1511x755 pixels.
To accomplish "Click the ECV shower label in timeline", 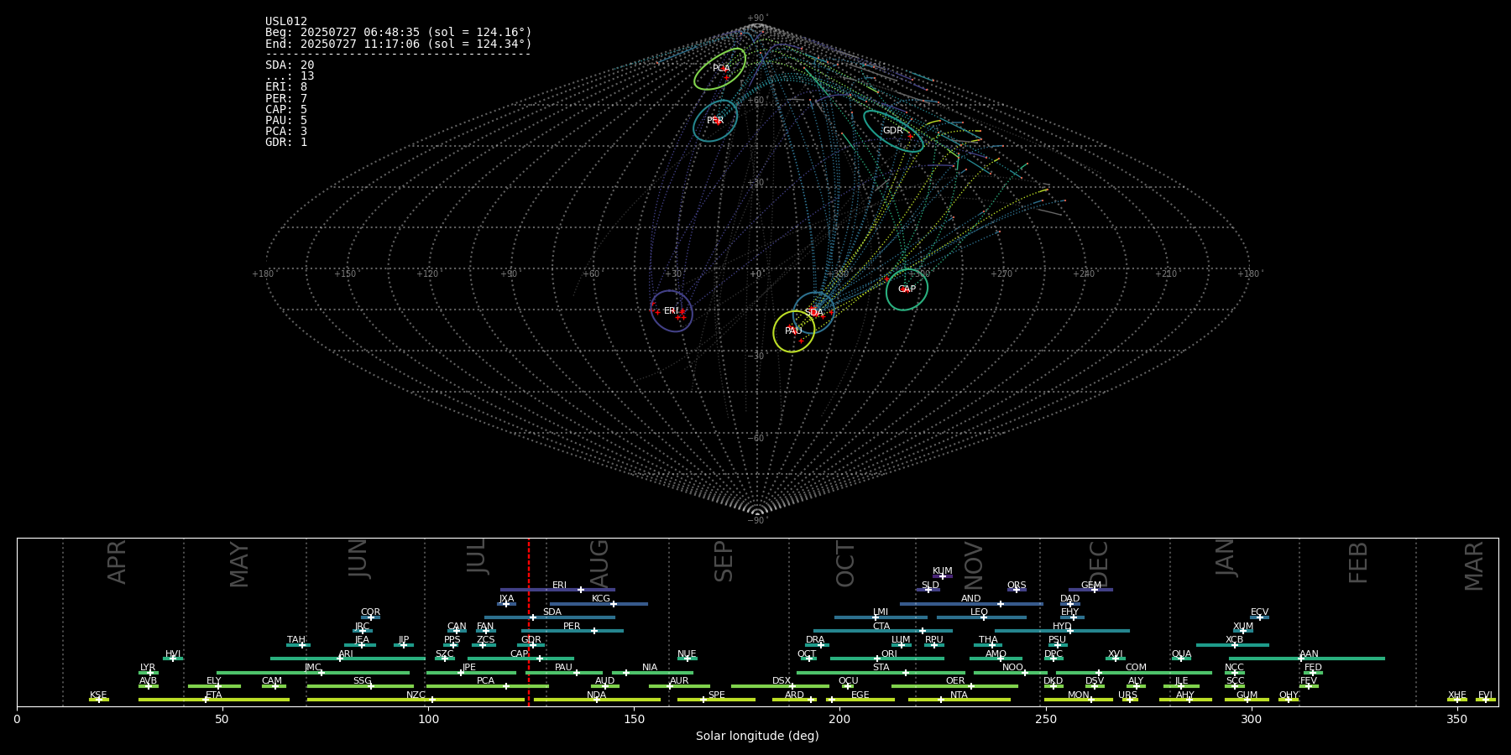I will (x=1259, y=612).
